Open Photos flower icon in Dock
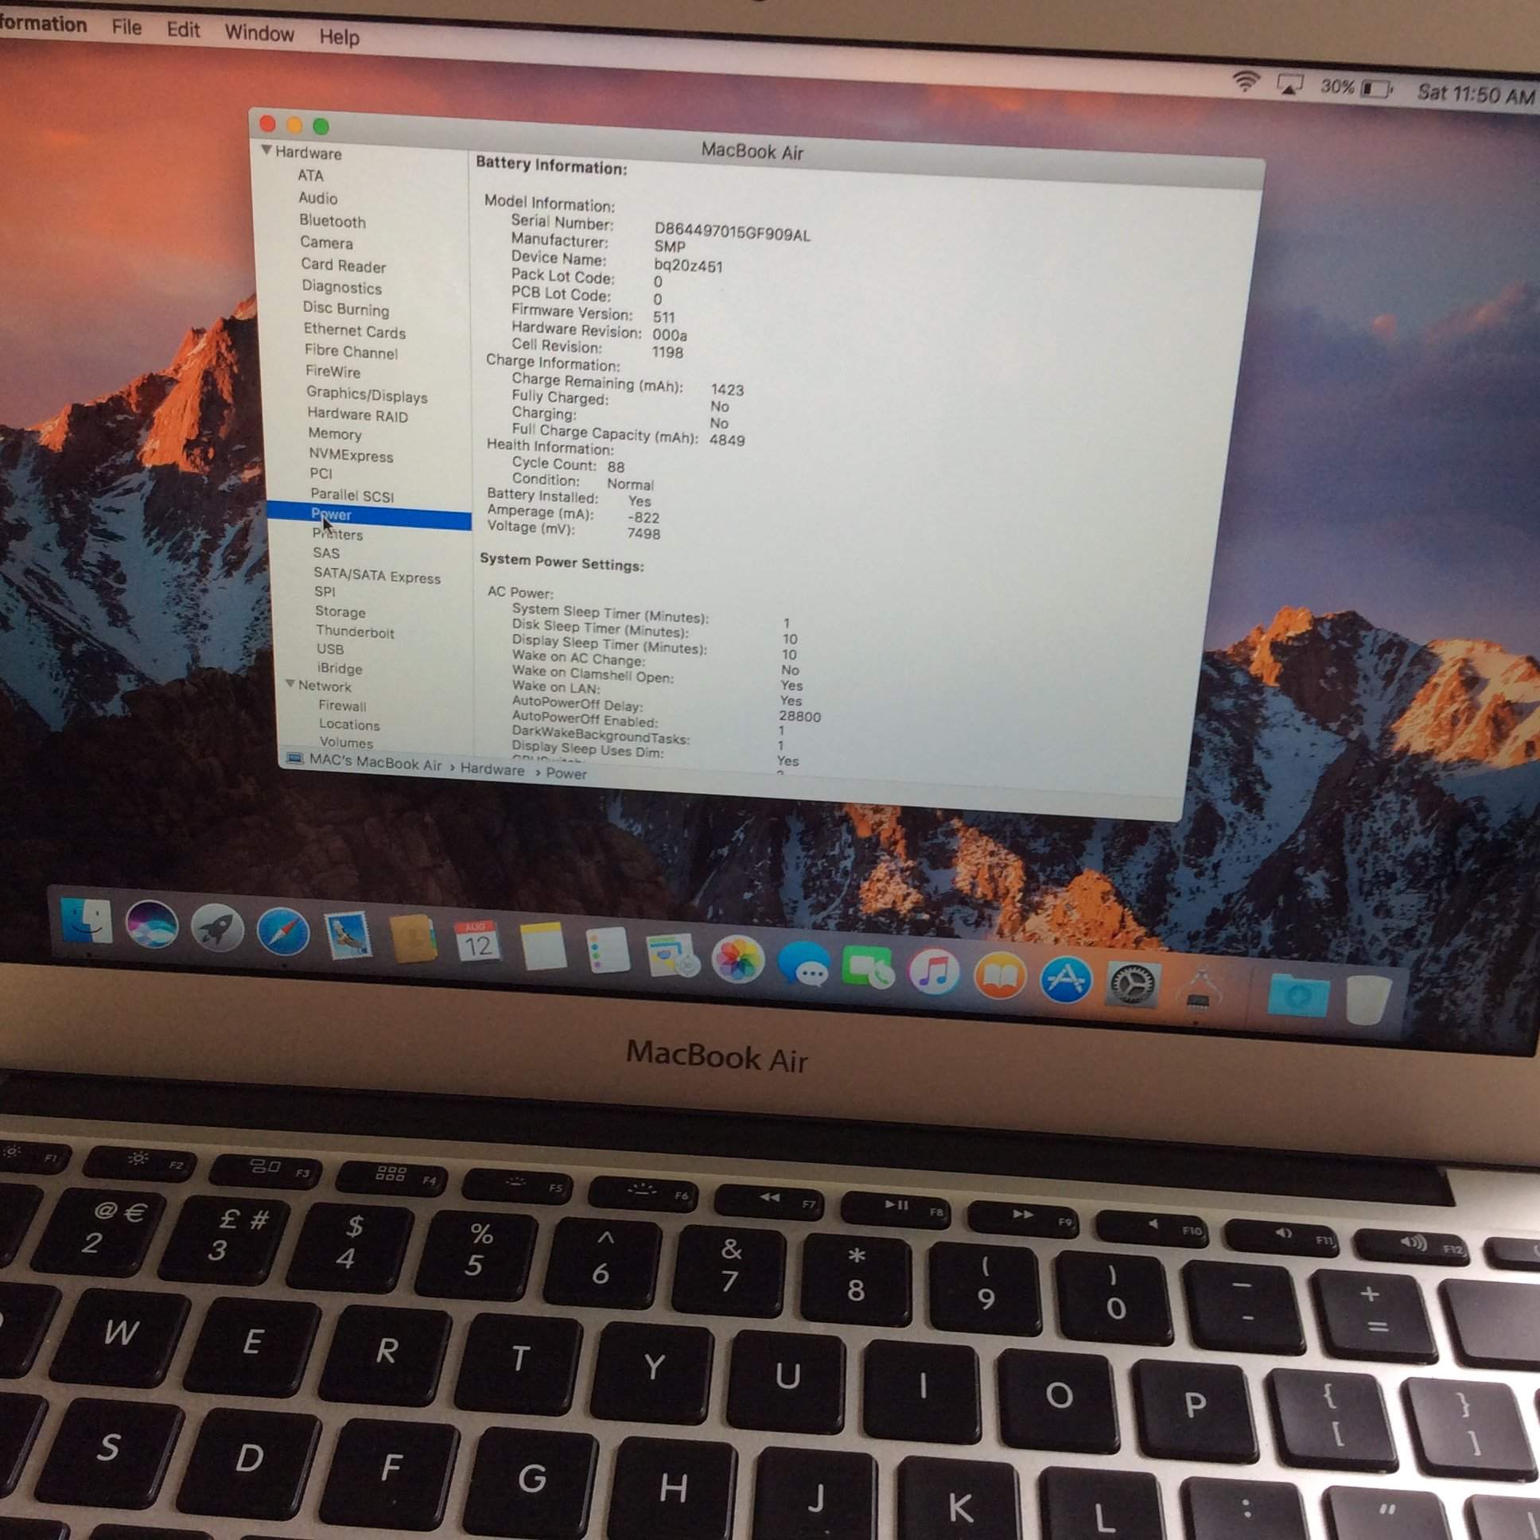 coord(738,960)
